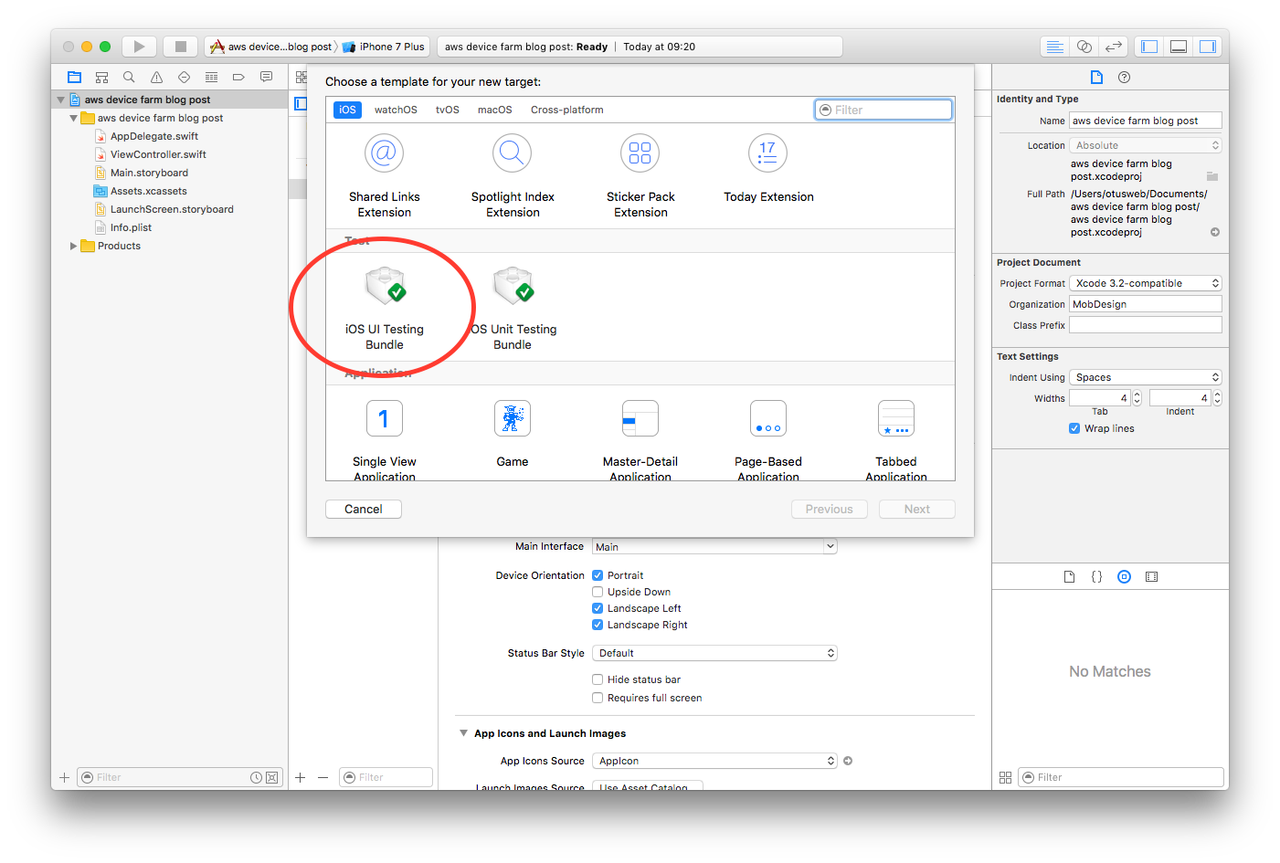
Task: Select the Cross-platform tab
Action: pos(567,110)
